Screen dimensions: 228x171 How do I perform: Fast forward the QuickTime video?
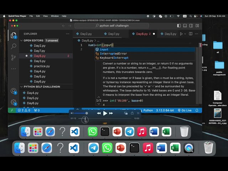click(x=111, y=113)
